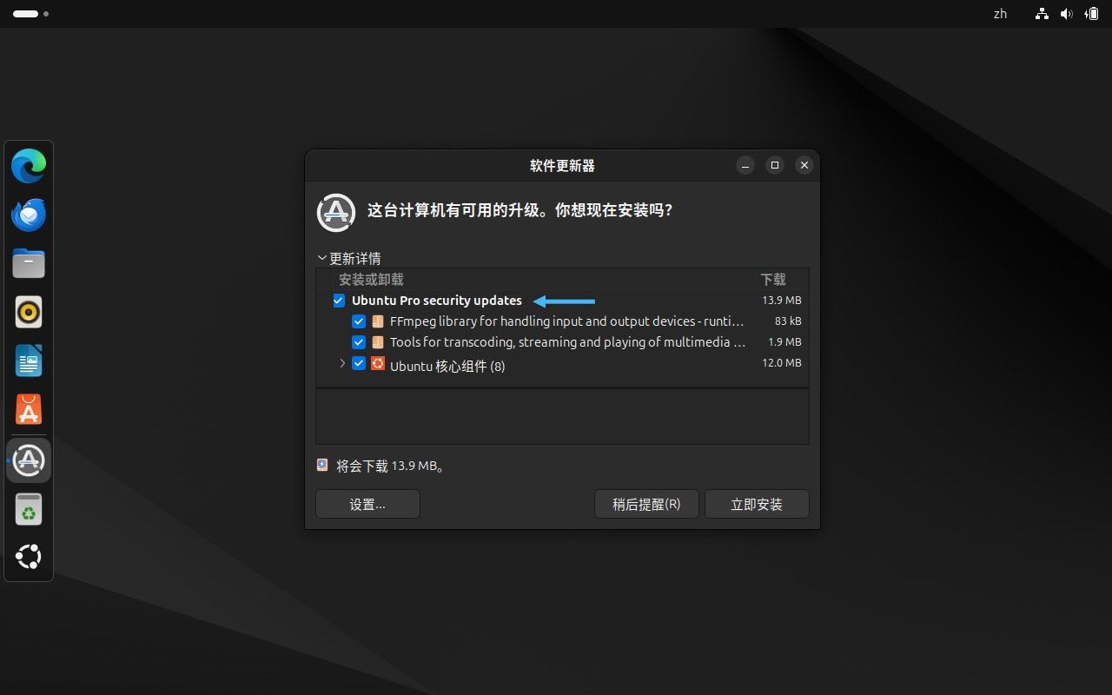Uncheck Ubuntu Pro security updates
Image resolution: width=1112 pixels, height=695 pixels.
pyautogui.click(x=339, y=300)
